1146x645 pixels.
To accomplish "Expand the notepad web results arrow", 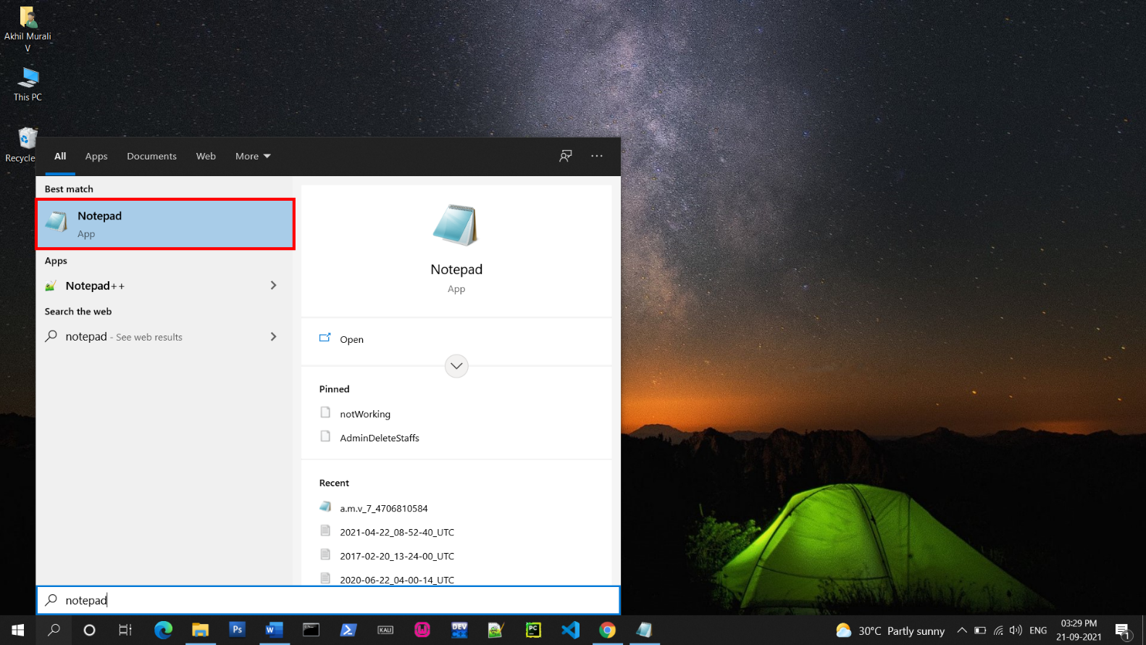I will (273, 336).
